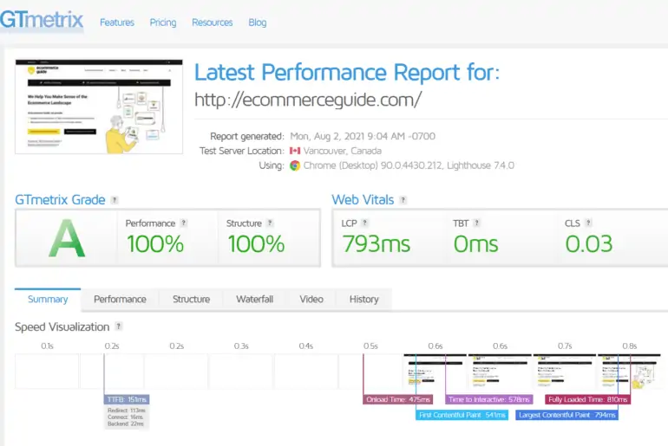The image size is (668, 446).
Task: Click the 0.7s filmstrip frame
Action: (565, 372)
